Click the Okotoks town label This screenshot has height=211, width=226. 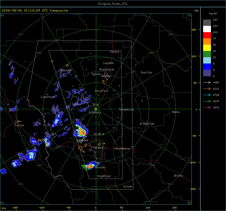[100, 167]
